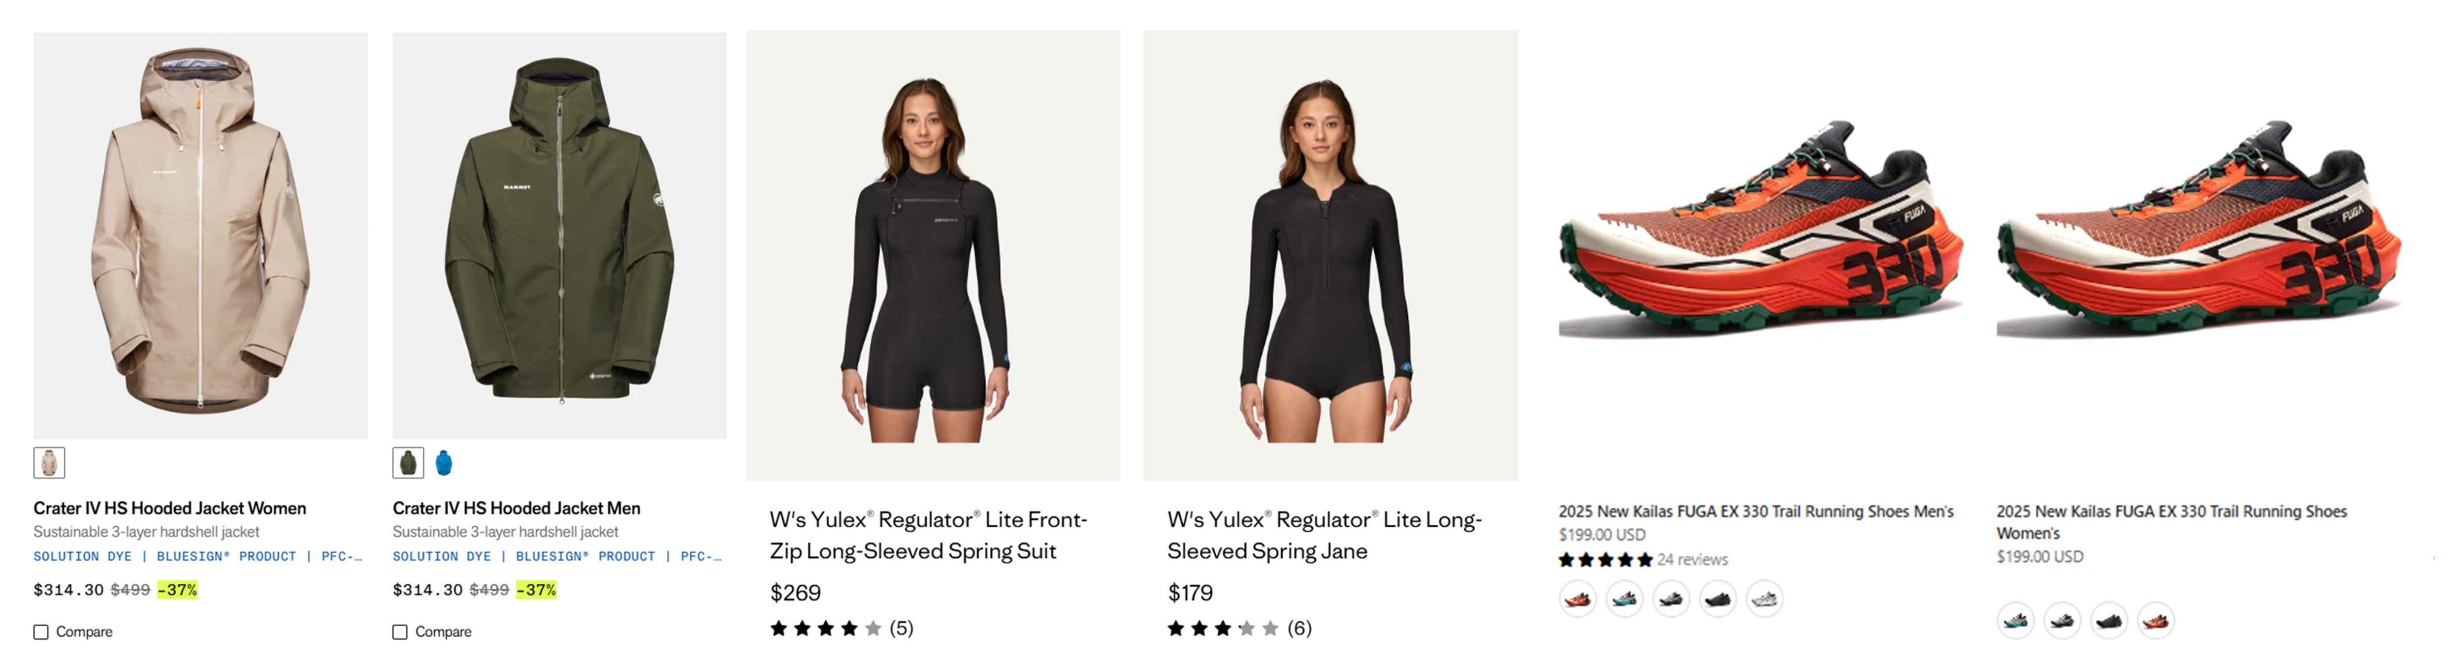Select teal shoe variant for Women's FUGA
Viewport: 2462px width, 662px height.
pyautogui.click(x=2016, y=621)
